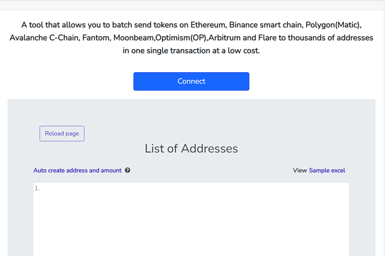This screenshot has height=256, width=385.
Task: Click the List of Addresses heading
Action: (191, 148)
